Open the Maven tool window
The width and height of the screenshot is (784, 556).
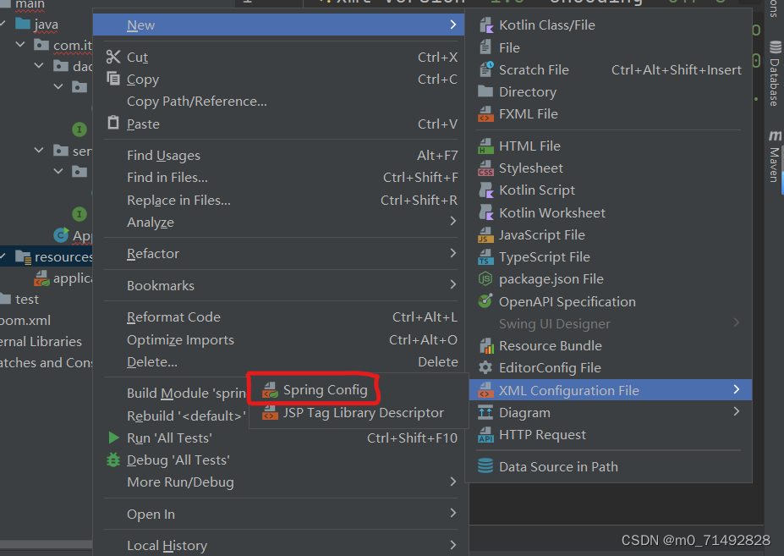(x=774, y=159)
